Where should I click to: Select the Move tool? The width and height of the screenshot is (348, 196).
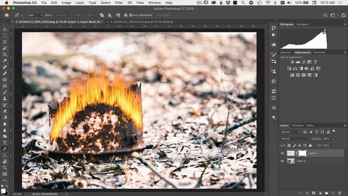click(x=5, y=29)
